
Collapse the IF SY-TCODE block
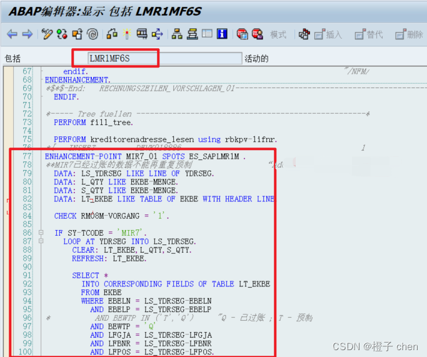[41, 233]
